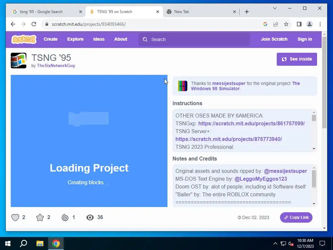This screenshot has height=250, width=333.
Task: Click Sign in
Action: pos(305,39)
